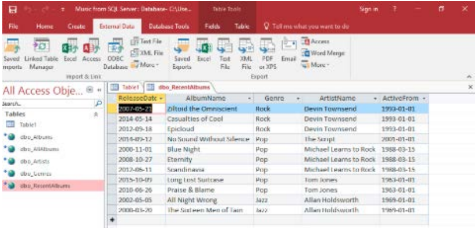The height and width of the screenshot is (228, 475).
Task: Select cell Epicloud
Action: tap(210, 129)
